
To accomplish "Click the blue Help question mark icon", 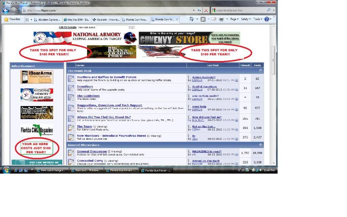I will tap(267, 19).
